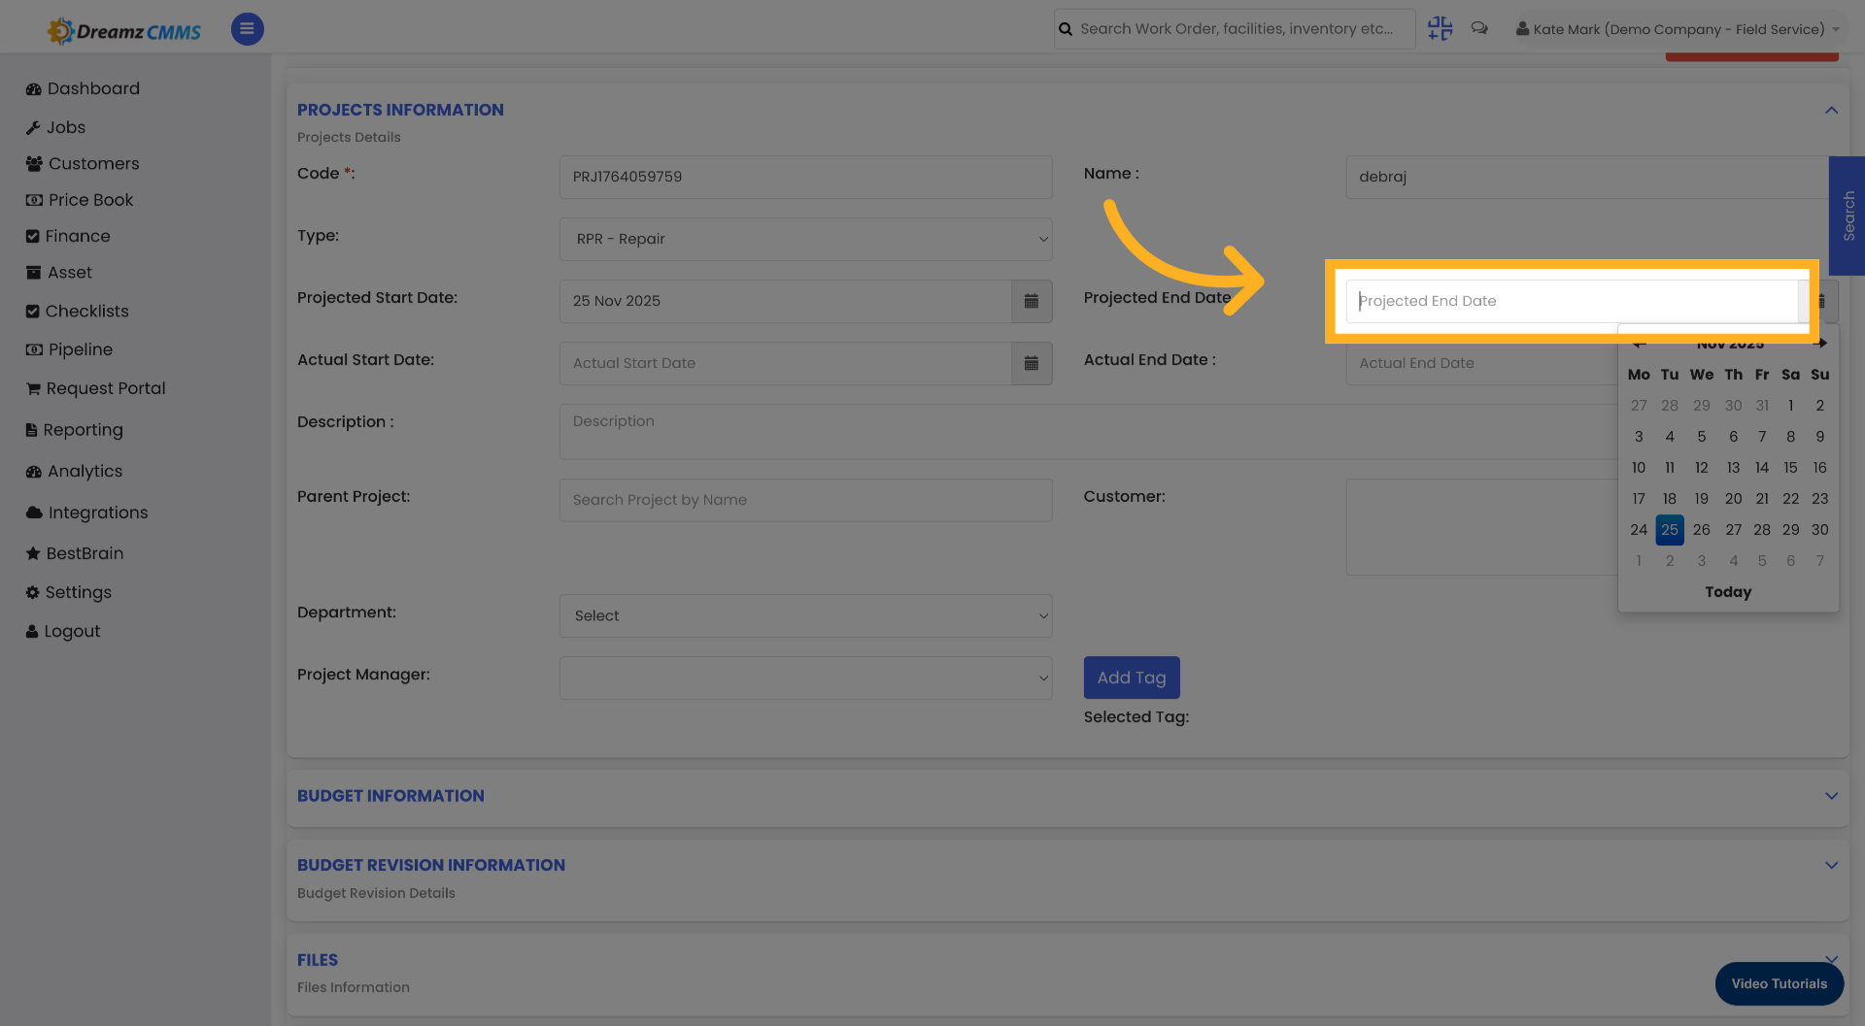This screenshot has width=1865, height=1026.
Task: Click the Pipeline money icon
Action: tap(34, 349)
